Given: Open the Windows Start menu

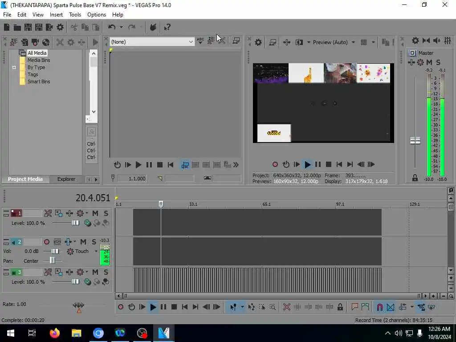Looking at the screenshot, I should coord(11,333).
